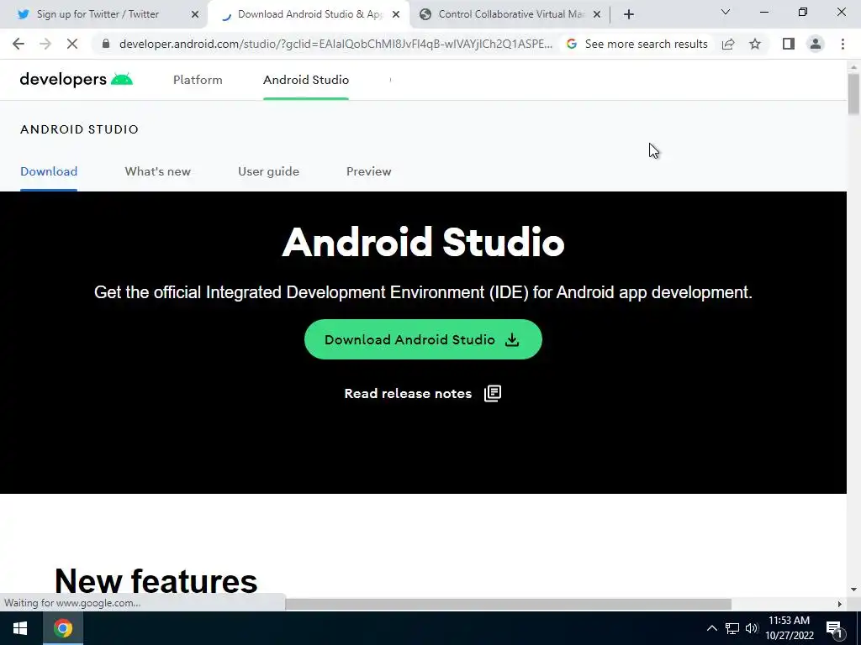
Task: Click the scroll down arrow
Action: click(853, 590)
